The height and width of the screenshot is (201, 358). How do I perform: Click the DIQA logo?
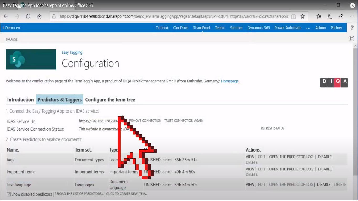click(334, 82)
